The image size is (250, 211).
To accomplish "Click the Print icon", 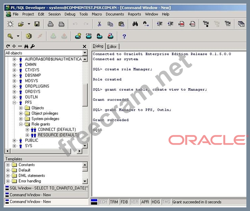I will pos(51,24).
